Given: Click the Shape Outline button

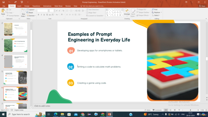Looking at the screenshot, I should [x=143, y=12].
